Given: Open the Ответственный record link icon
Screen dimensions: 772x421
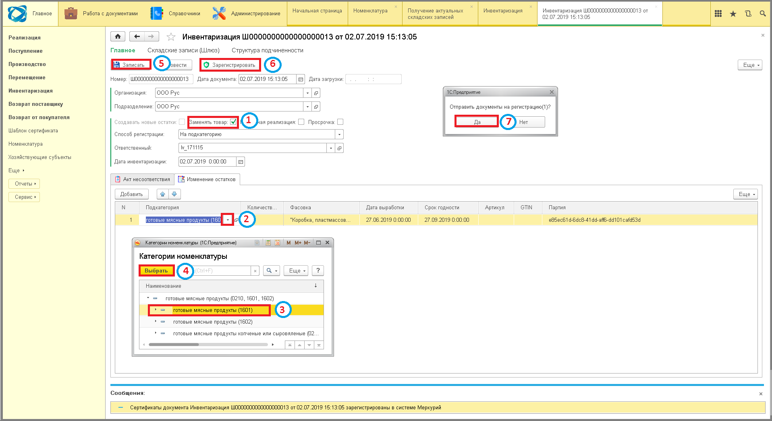Looking at the screenshot, I should tap(340, 148).
